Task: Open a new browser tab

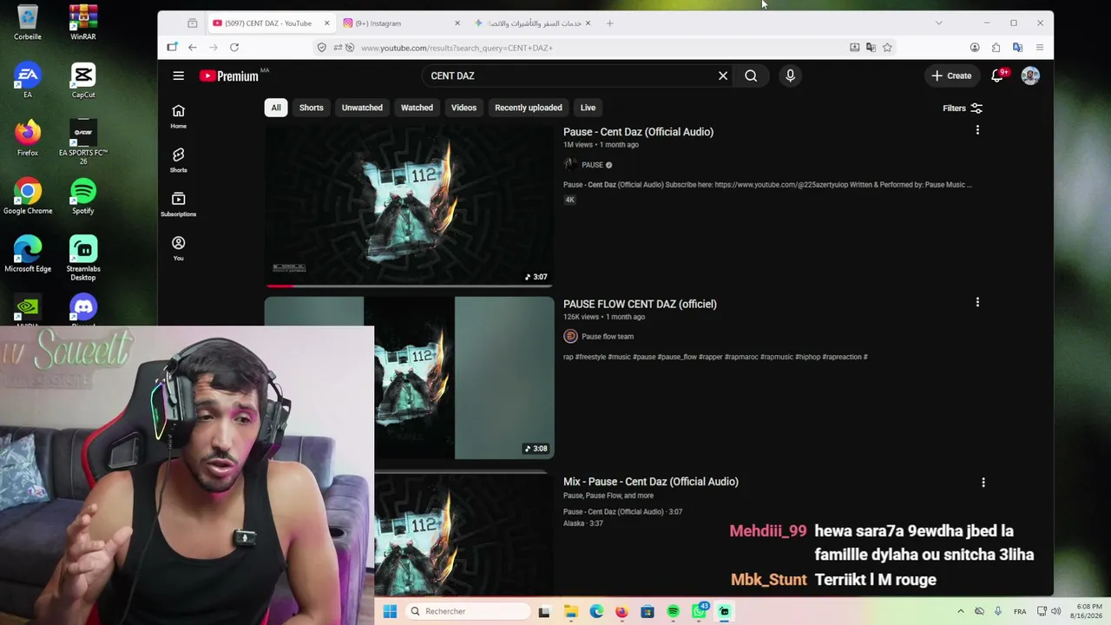Action: click(x=609, y=23)
